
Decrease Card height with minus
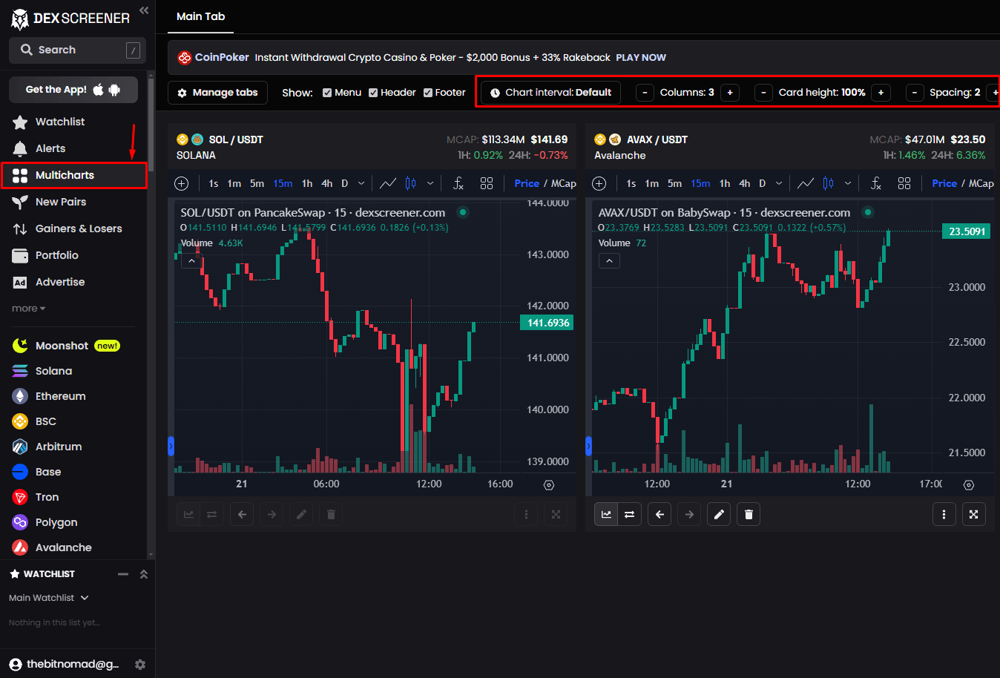(764, 93)
